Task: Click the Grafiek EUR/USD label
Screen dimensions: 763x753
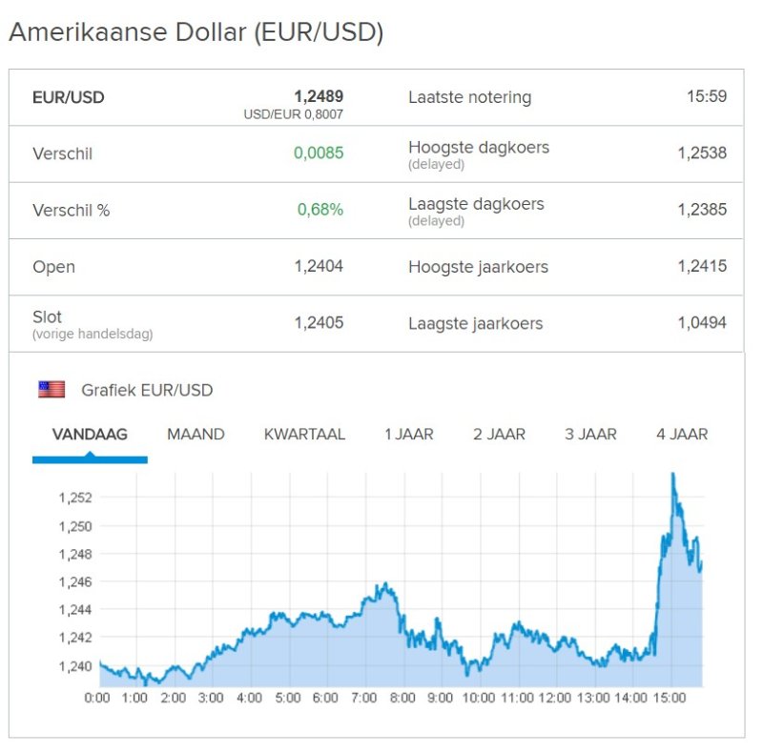Action: [x=147, y=390]
